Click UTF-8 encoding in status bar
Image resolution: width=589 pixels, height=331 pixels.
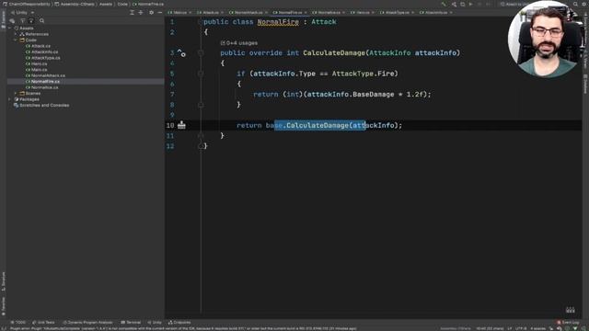(x=521, y=328)
